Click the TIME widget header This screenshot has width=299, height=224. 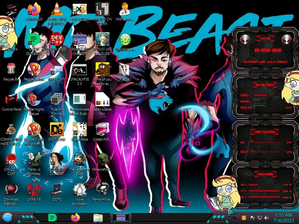pos(265,39)
